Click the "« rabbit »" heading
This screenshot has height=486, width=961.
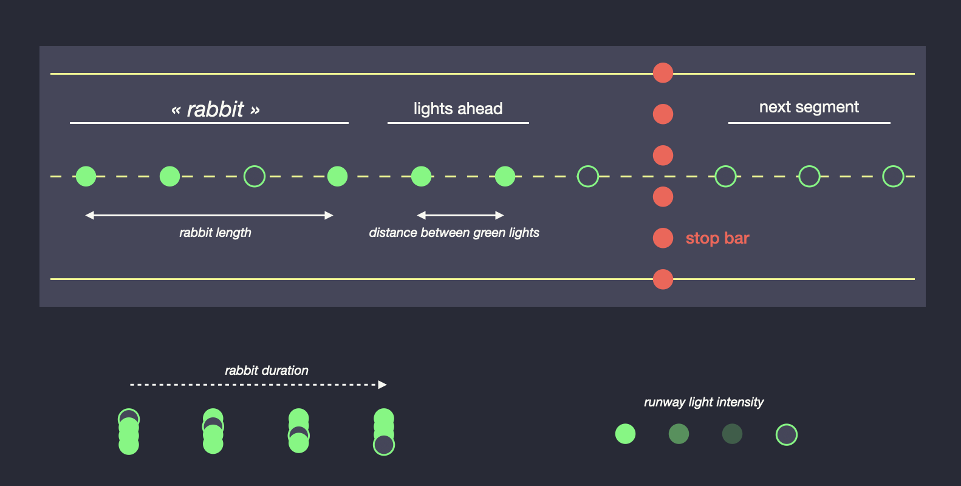tap(216, 109)
